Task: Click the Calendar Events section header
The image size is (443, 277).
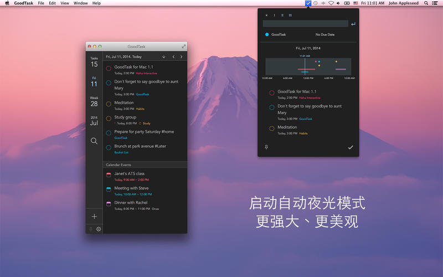Action: (145, 165)
